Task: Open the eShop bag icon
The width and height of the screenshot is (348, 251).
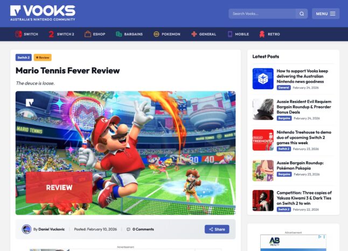Action: (x=88, y=34)
